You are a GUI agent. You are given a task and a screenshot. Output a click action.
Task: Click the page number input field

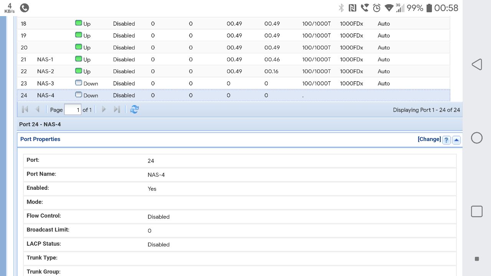coord(72,110)
